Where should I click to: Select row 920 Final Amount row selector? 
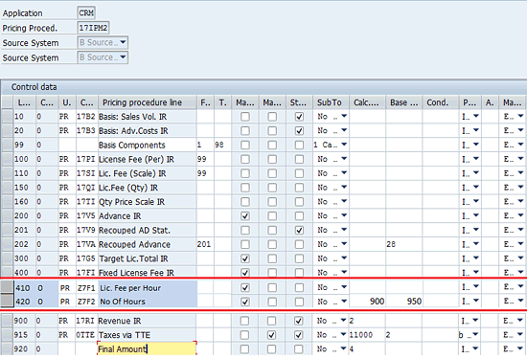7,348
